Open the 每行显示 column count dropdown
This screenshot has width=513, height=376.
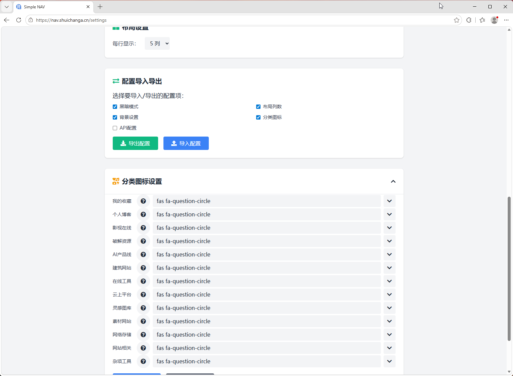tap(157, 43)
